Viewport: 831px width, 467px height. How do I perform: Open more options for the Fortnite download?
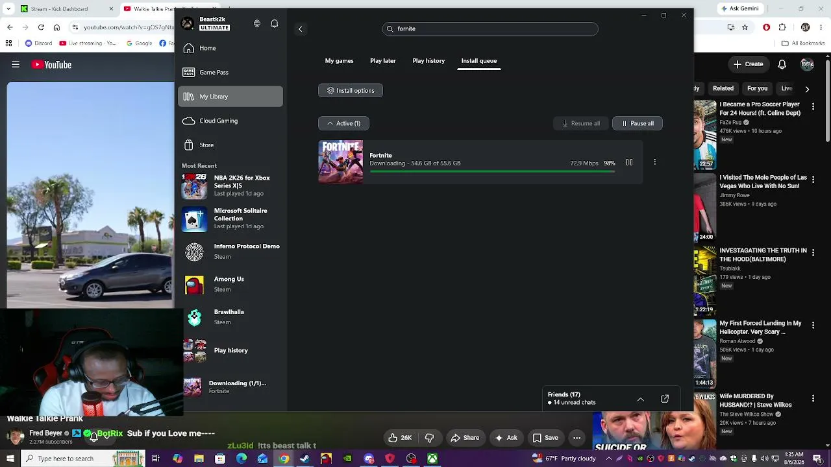pyautogui.click(x=654, y=162)
